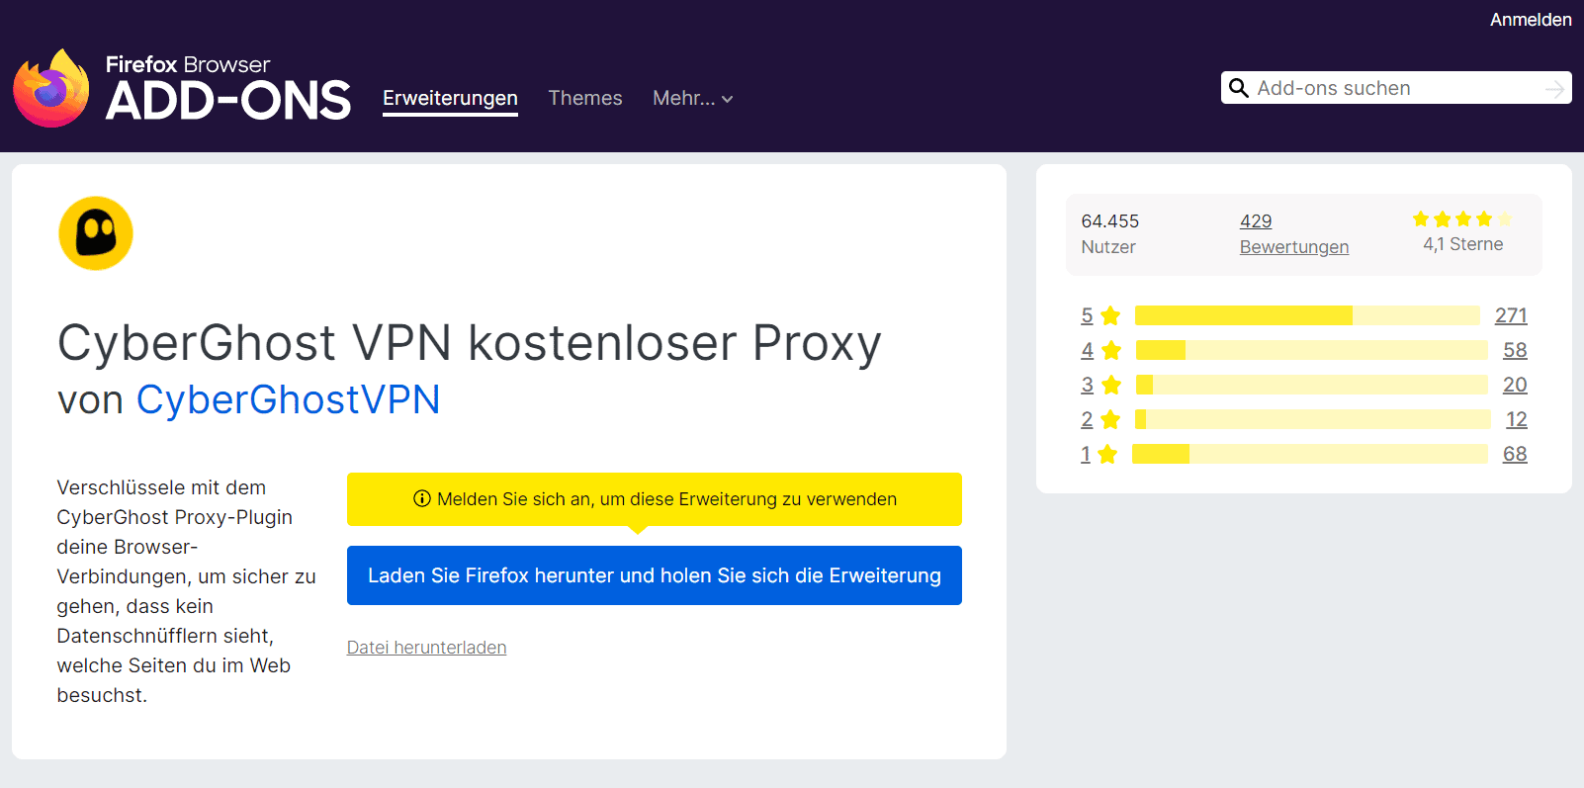Click Laden Sie Firefox herunter button
The width and height of the screenshot is (1584, 788).
pyautogui.click(x=655, y=575)
